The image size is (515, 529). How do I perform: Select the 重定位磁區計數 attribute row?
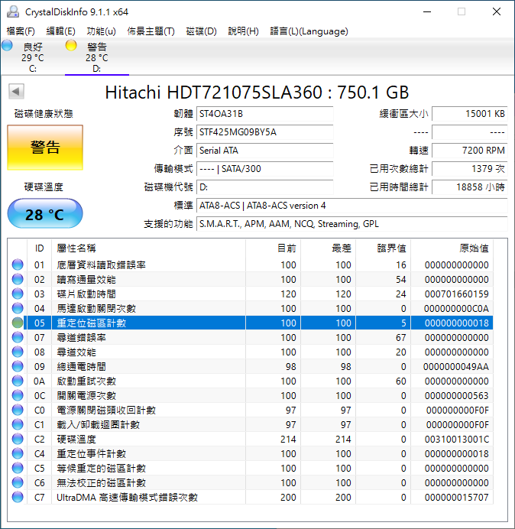coord(251,323)
